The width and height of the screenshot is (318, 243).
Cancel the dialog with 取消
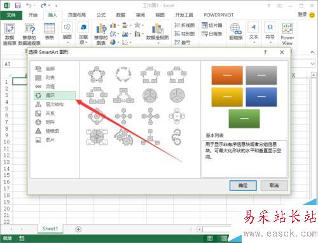click(x=274, y=185)
